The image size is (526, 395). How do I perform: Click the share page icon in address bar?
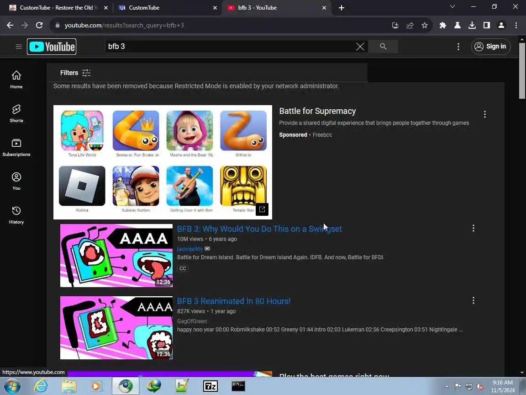410,25
